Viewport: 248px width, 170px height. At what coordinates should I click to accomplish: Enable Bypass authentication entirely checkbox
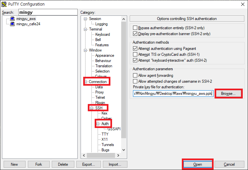click(x=135, y=28)
